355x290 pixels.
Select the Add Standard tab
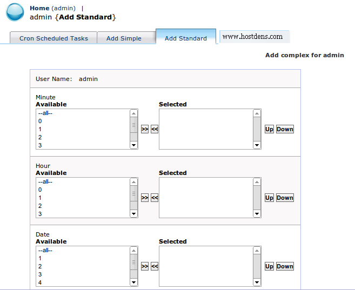click(186, 37)
